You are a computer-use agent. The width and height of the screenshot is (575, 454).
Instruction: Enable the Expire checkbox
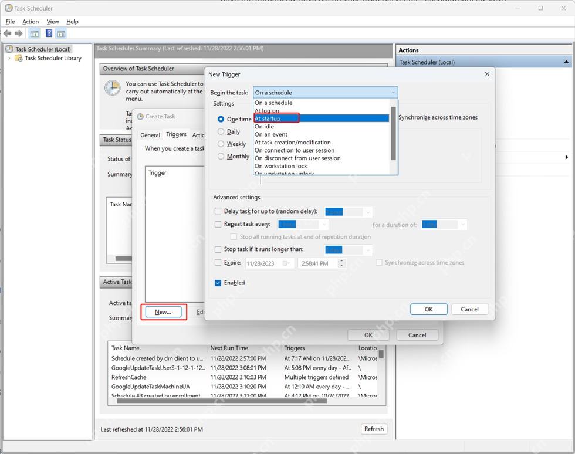[x=218, y=262]
